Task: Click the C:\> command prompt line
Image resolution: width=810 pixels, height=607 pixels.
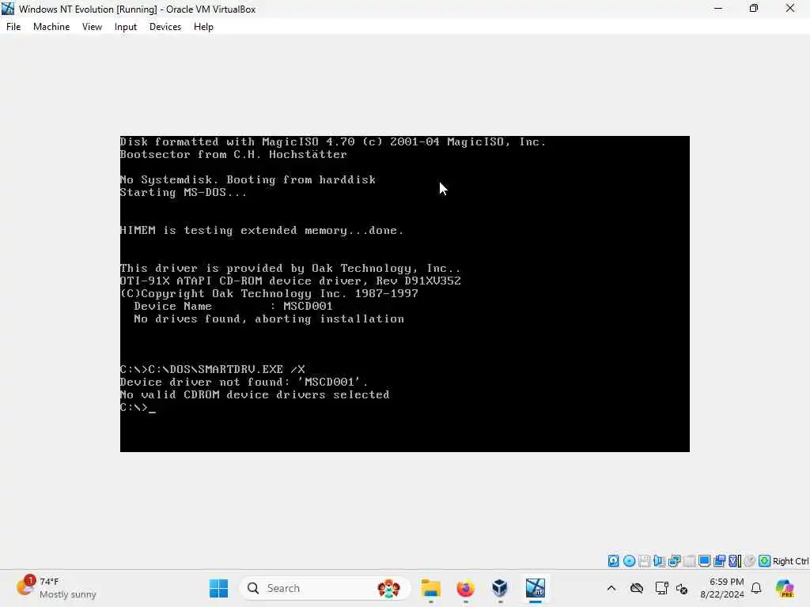Action: (x=138, y=407)
